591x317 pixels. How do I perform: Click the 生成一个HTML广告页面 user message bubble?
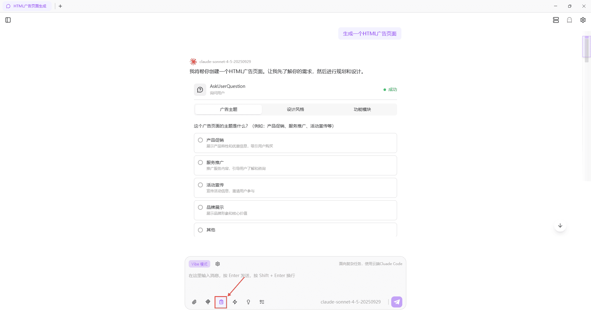370,33
